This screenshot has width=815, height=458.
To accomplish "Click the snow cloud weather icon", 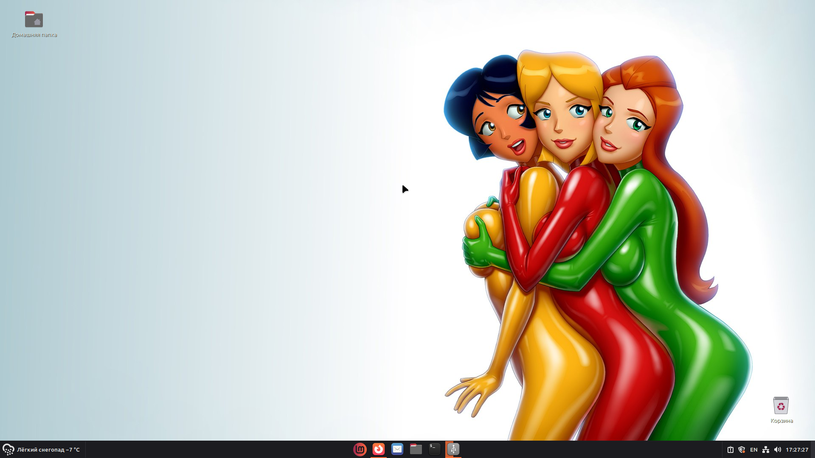I will (8, 450).
